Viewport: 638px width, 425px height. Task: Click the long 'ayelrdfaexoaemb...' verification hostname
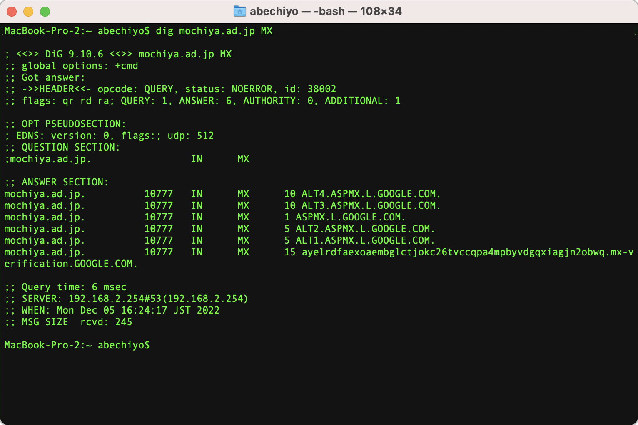(x=468, y=252)
